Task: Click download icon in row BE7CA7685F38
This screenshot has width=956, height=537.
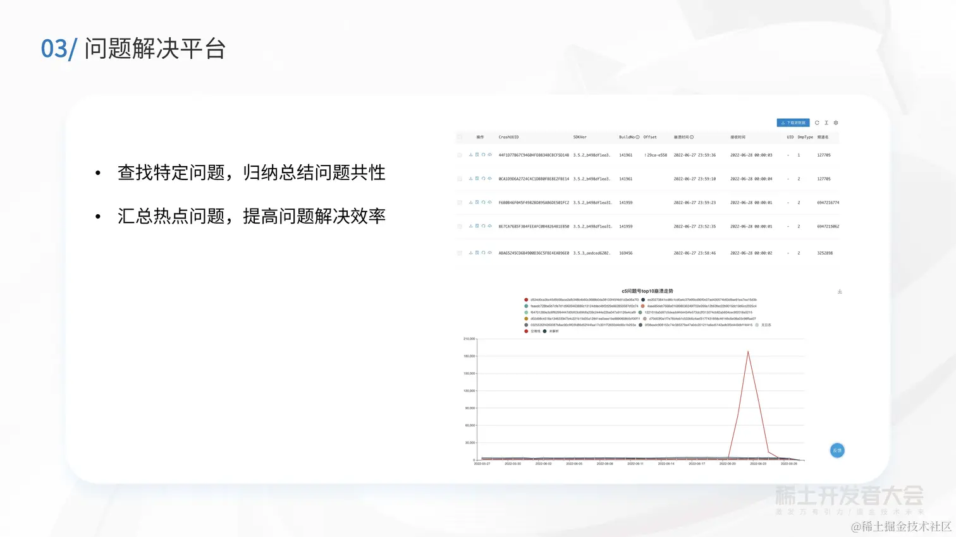Action: pyautogui.click(x=471, y=226)
